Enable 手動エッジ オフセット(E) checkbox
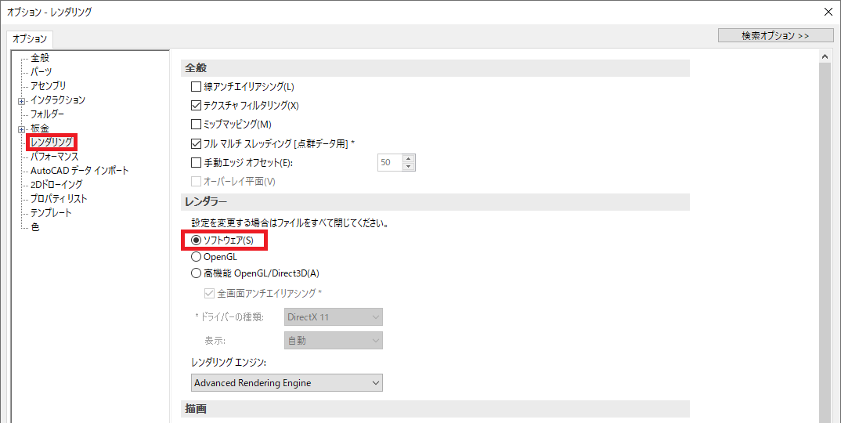 pyautogui.click(x=197, y=163)
